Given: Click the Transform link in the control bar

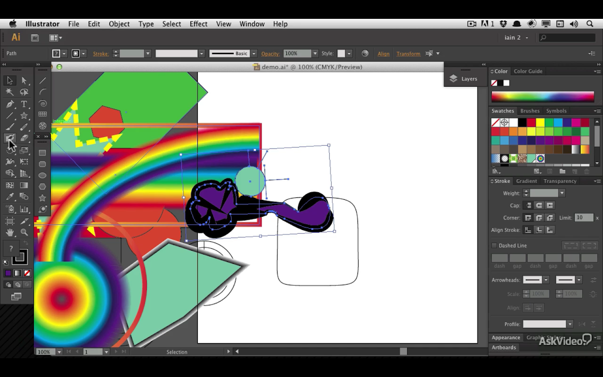Looking at the screenshot, I should click(x=408, y=54).
